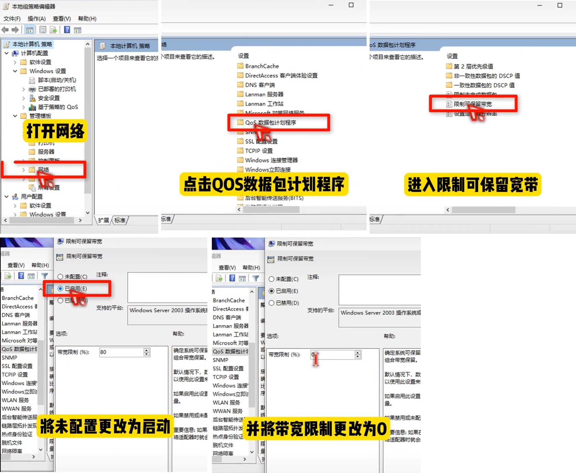Collapse the 管理模板 node
Viewport: 576px width, 473px height.
point(15,116)
